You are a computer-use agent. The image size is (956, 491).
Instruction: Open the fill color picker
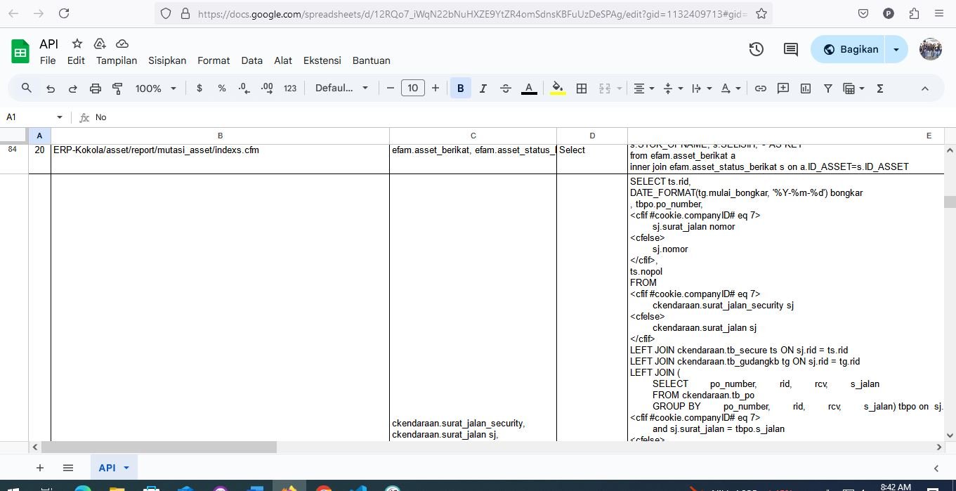558,89
